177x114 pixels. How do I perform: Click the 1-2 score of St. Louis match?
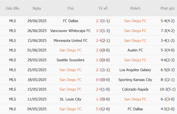99,99
